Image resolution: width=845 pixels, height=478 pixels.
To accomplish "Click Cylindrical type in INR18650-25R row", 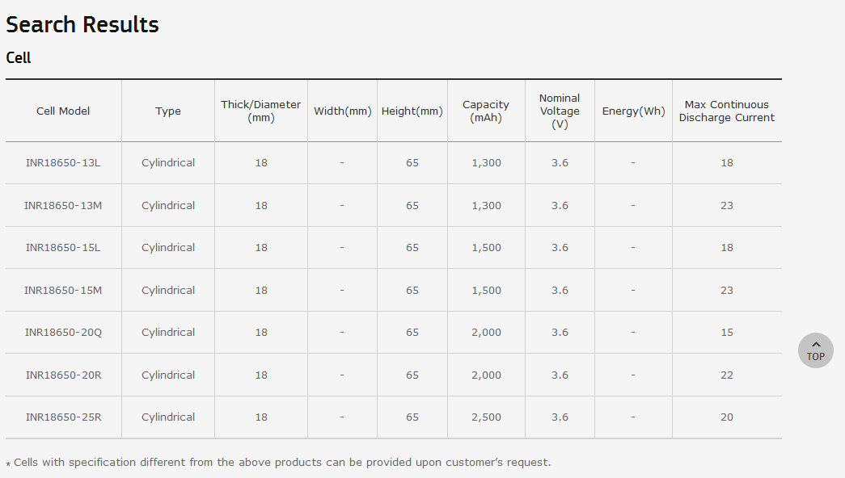I will click(168, 417).
